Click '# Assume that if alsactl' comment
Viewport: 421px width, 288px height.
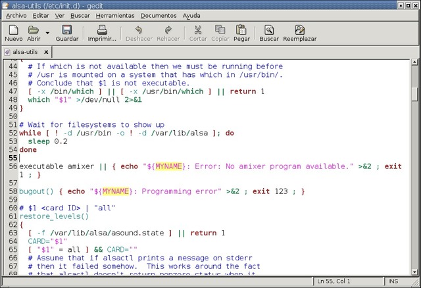click(140, 258)
